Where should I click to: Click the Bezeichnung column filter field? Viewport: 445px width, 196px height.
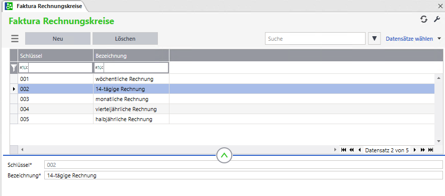136,68
